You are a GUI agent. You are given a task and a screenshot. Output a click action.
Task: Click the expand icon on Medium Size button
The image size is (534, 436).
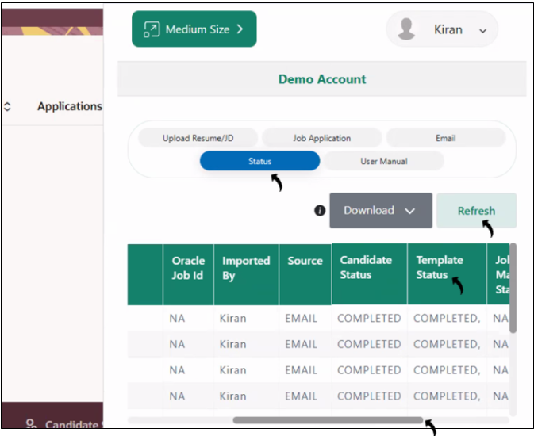(x=151, y=29)
